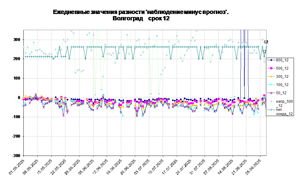
Task: Pick the purple asterisk legend marker for 50_12
Action: [x=271, y=93]
